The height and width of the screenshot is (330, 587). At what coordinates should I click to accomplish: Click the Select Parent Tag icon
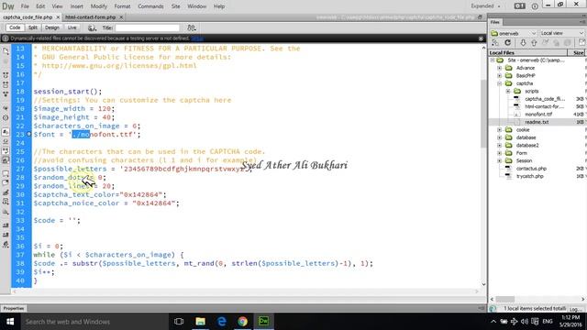click(x=6, y=108)
